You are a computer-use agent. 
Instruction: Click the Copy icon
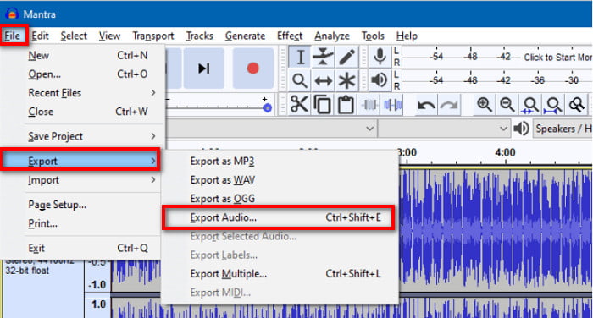(x=323, y=104)
